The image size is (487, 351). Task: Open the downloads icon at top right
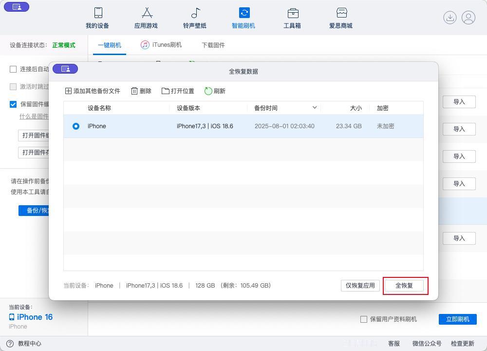pyautogui.click(x=450, y=18)
